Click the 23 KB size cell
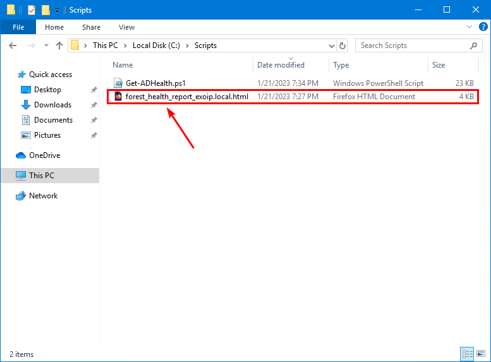491x362 pixels. click(x=464, y=83)
